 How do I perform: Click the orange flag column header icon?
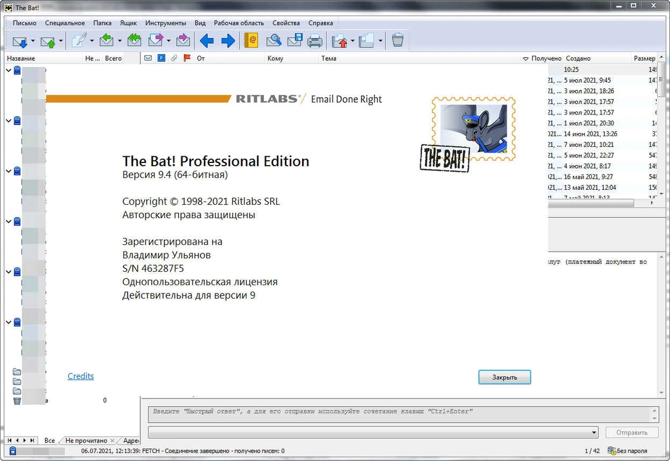click(187, 58)
